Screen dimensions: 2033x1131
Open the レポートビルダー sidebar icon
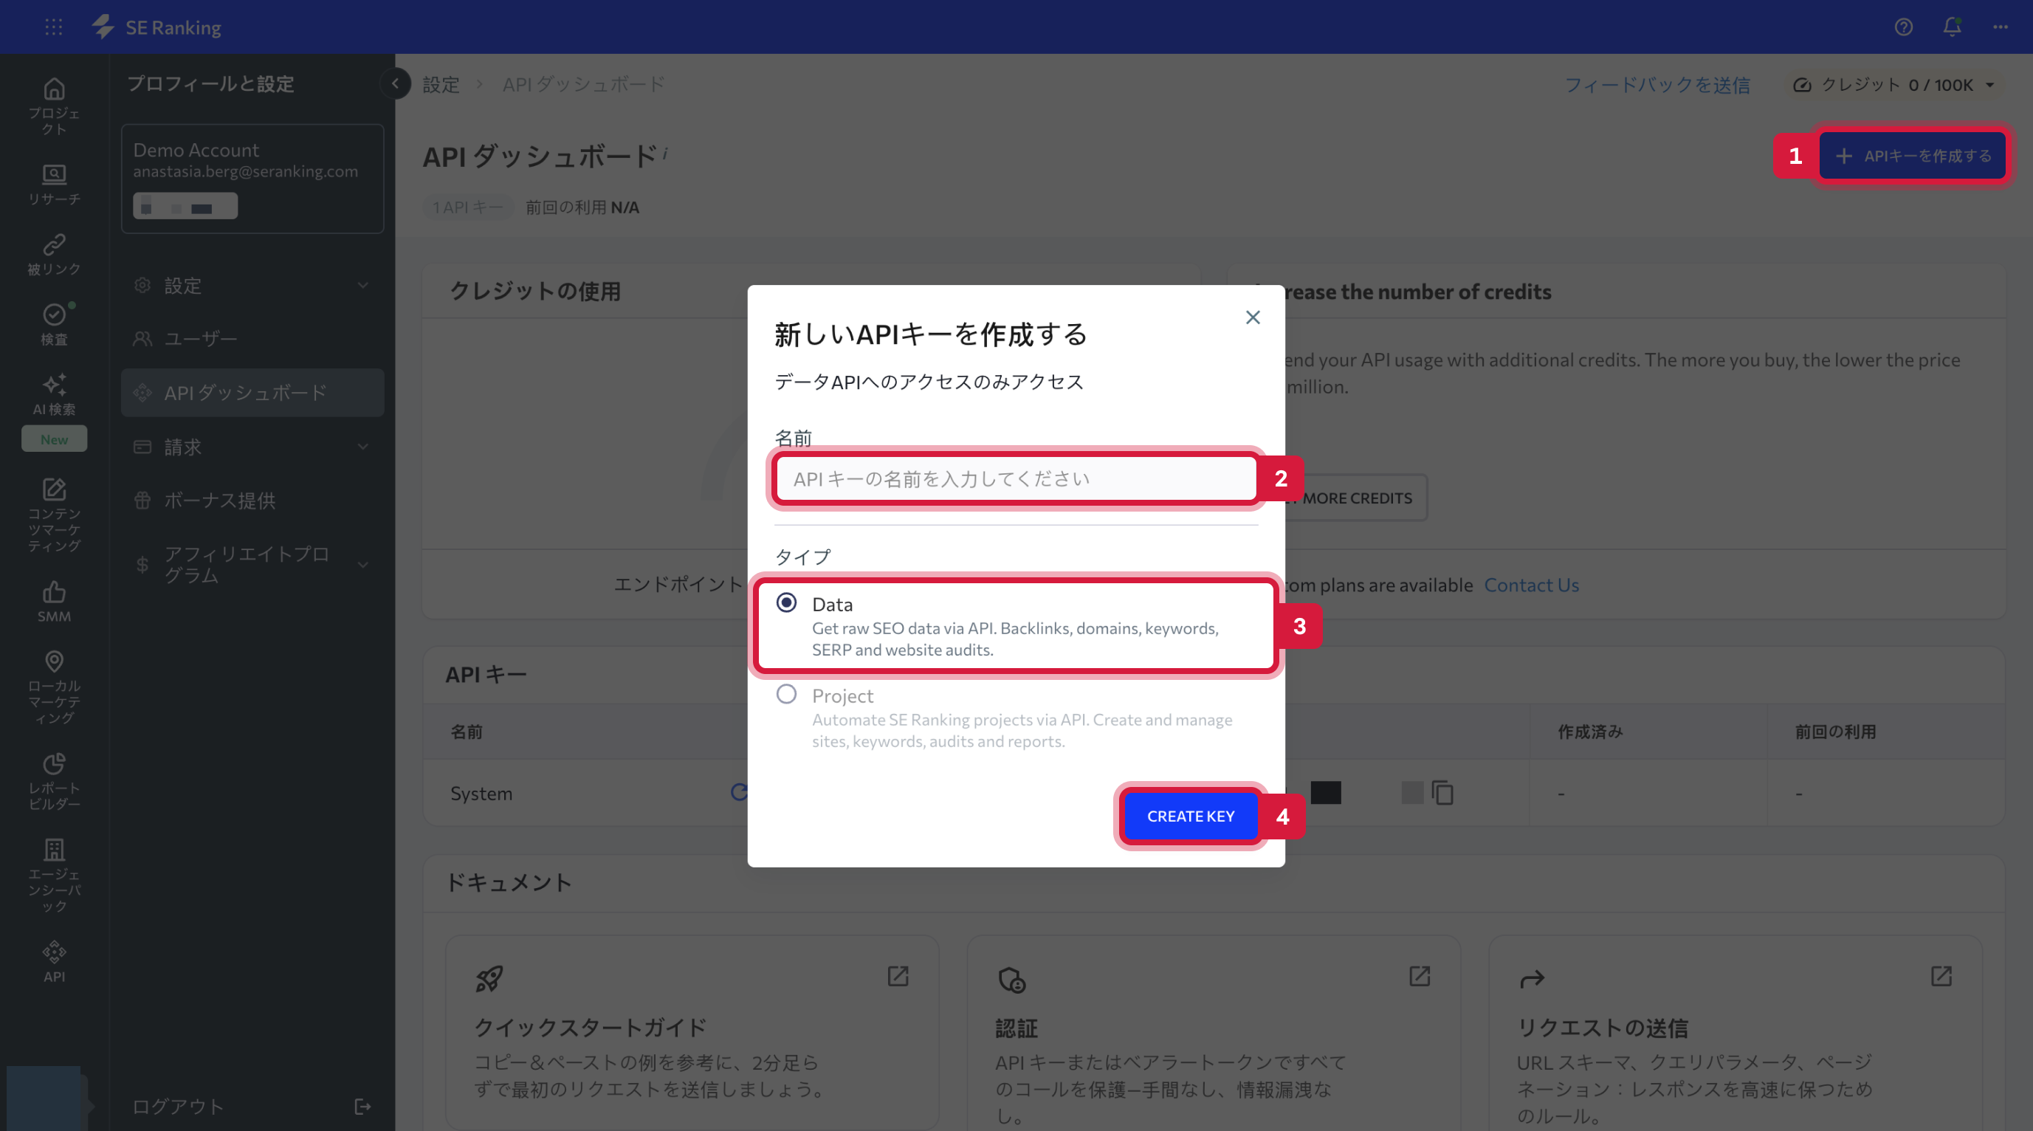[x=54, y=777]
